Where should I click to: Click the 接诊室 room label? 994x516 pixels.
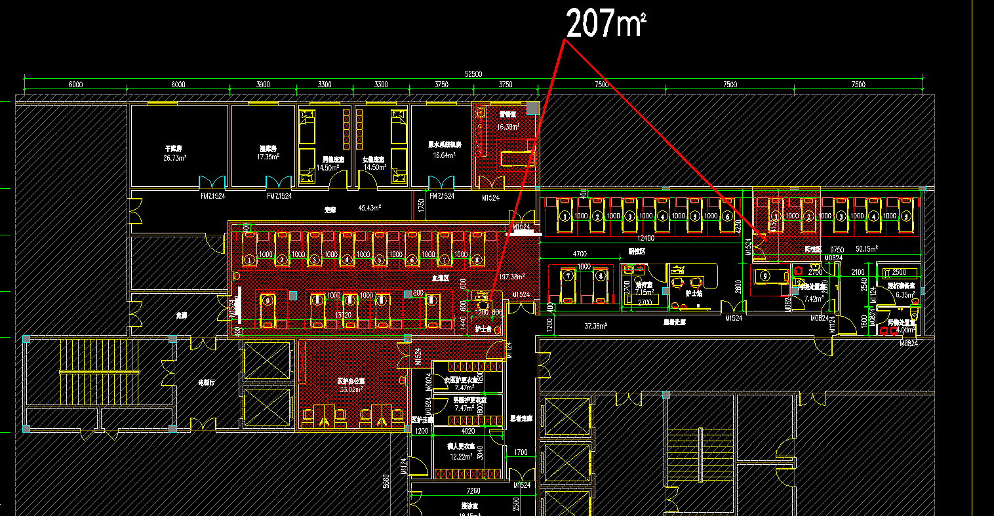(x=470, y=507)
